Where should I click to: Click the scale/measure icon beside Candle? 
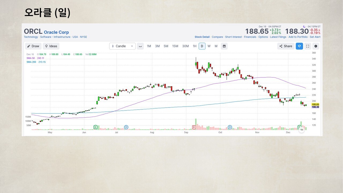point(140,46)
